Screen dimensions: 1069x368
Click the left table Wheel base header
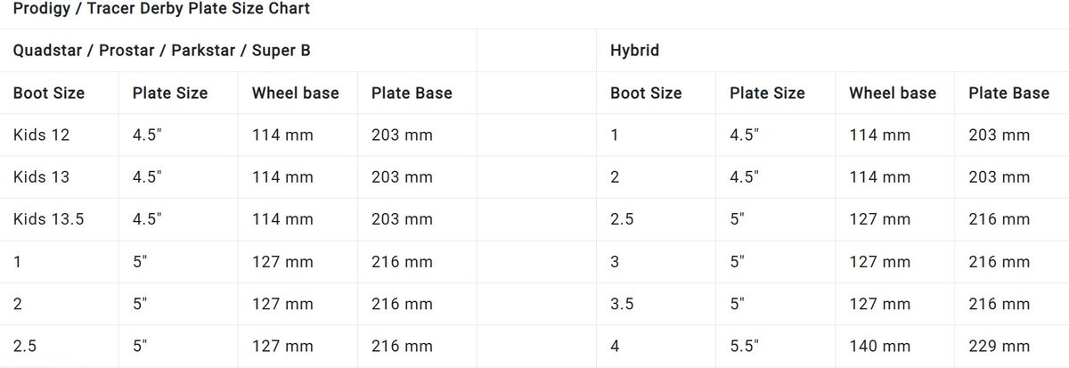[295, 93]
